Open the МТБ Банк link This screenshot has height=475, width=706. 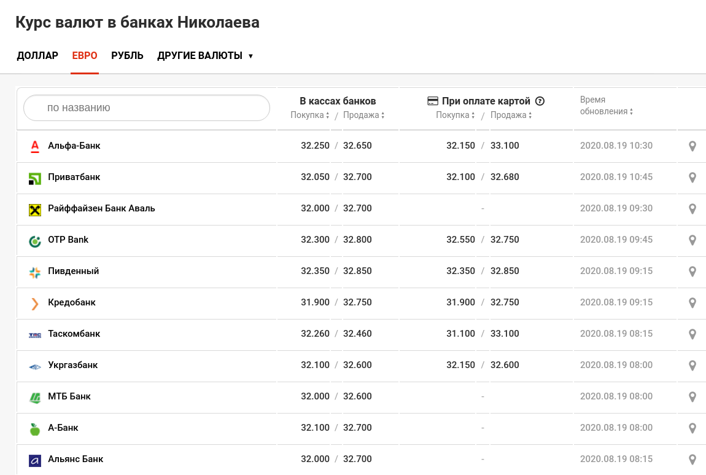point(69,396)
